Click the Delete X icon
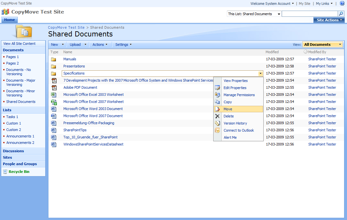This screenshot has width=347, height=220. click(217, 116)
